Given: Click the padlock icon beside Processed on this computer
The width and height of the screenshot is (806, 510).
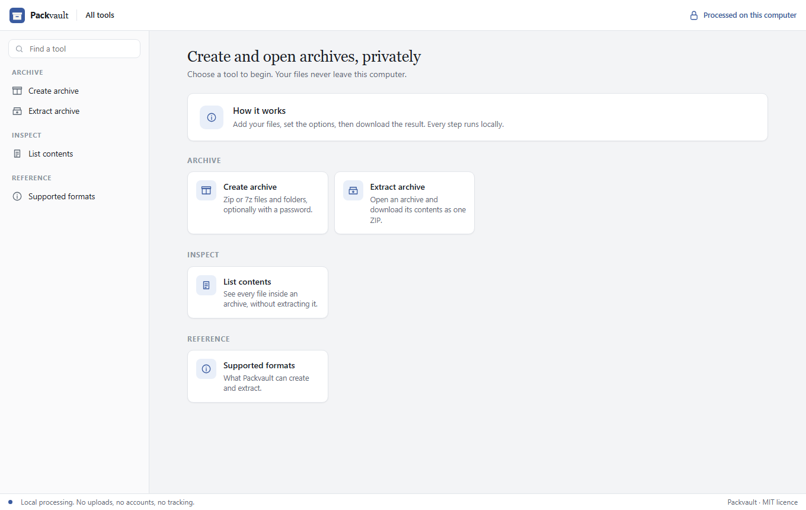Looking at the screenshot, I should 694,15.
